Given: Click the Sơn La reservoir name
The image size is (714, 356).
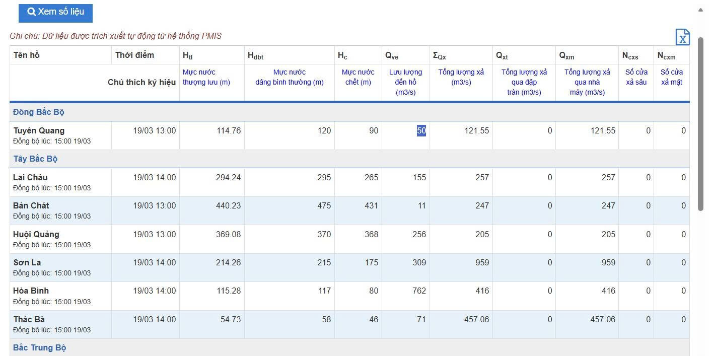Looking at the screenshot, I should click(27, 262).
